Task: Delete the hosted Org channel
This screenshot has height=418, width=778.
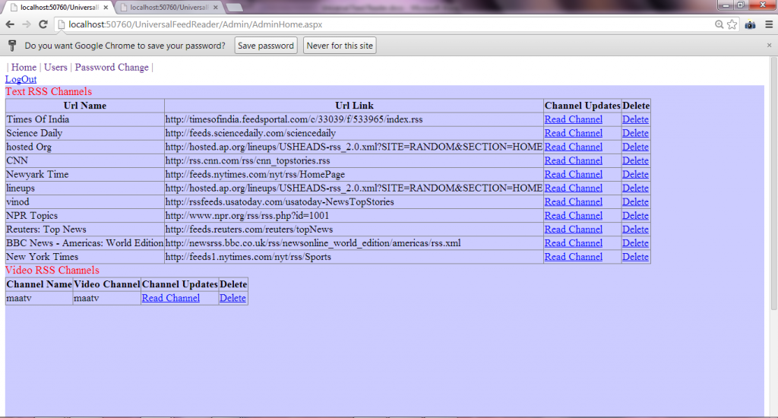Action: 636,147
